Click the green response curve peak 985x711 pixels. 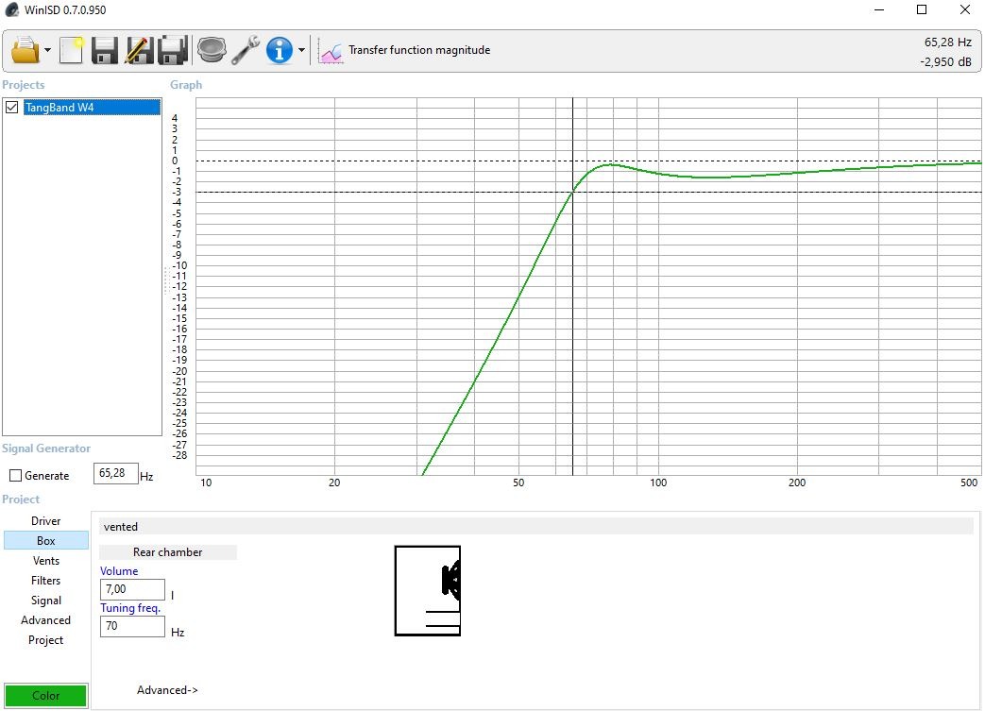pyautogui.click(x=609, y=164)
